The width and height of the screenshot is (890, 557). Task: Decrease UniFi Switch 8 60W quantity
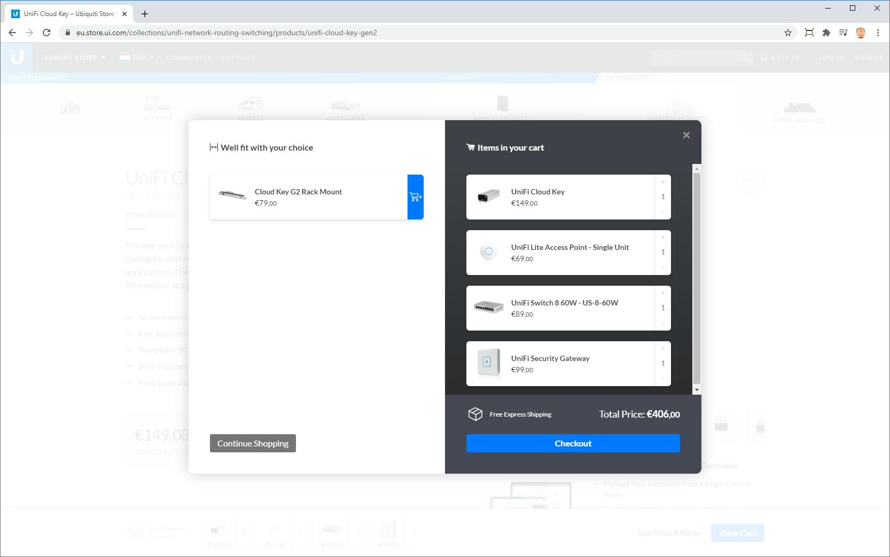pyautogui.click(x=663, y=323)
